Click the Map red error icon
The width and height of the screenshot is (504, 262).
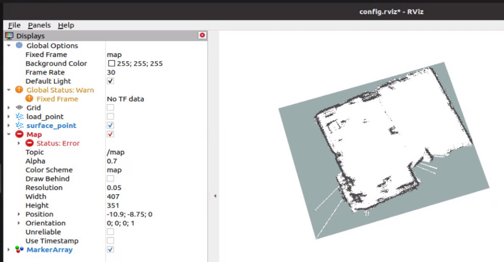(x=19, y=134)
